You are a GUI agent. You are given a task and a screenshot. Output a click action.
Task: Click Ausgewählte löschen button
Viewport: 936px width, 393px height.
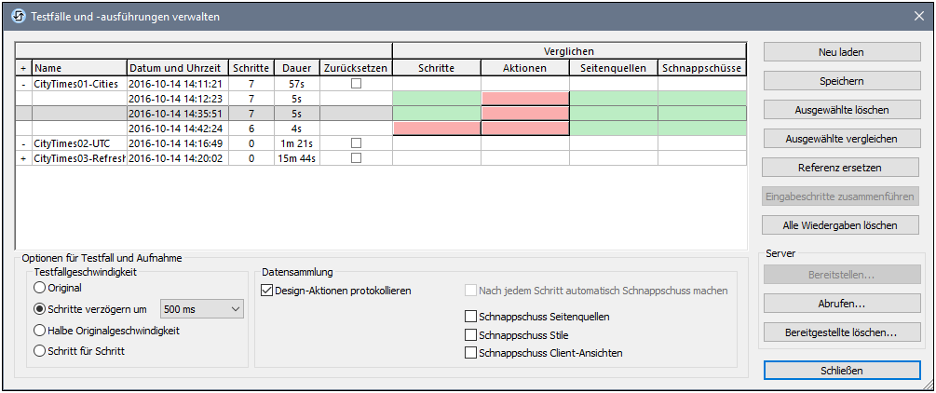click(x=841, y=110)
